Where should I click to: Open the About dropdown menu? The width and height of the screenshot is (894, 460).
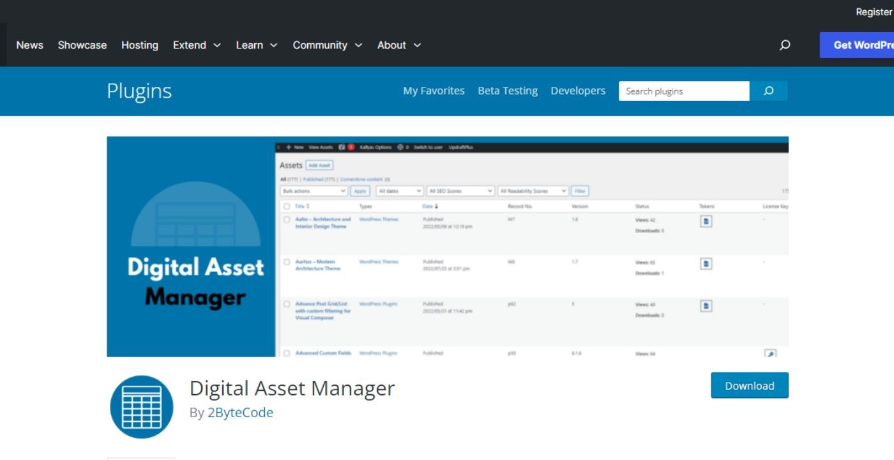point(399,45)
